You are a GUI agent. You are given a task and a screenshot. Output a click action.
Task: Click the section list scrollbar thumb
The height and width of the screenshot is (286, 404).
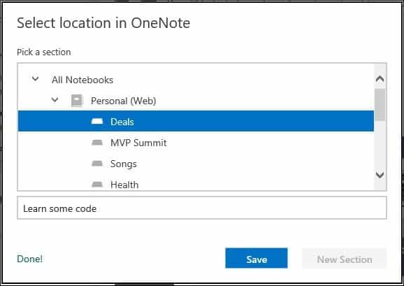(x=380, y=105)
